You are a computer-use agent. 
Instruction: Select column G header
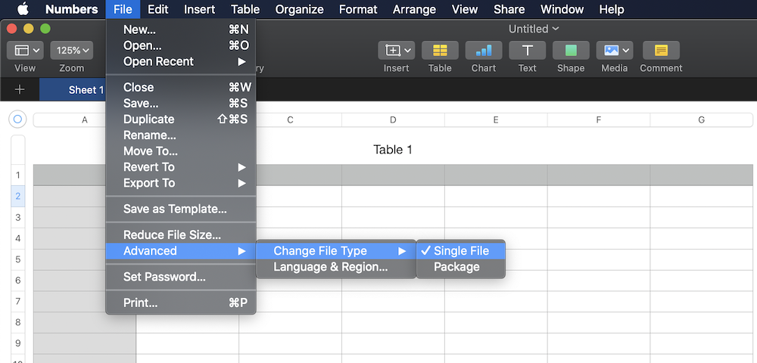tap(702, 119)
